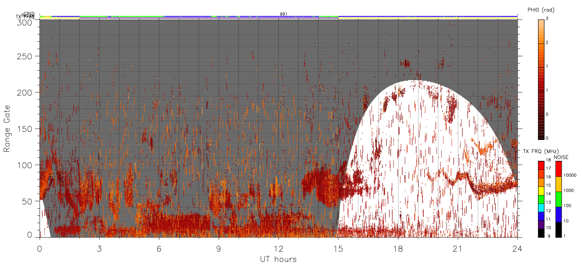Click the red 17-18 MHz TX FRQ swatch
This screenshot has height=269, width=582.
541,166
